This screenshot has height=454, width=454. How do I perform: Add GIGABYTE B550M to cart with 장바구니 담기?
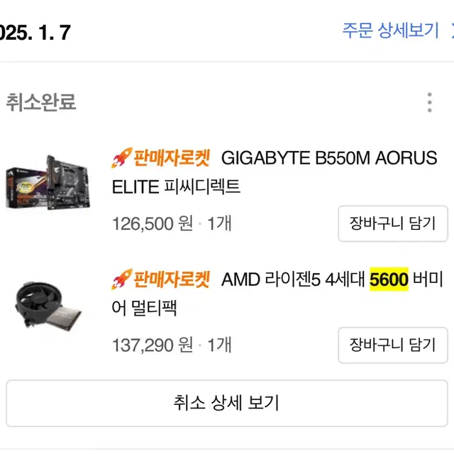coord(392,223)
